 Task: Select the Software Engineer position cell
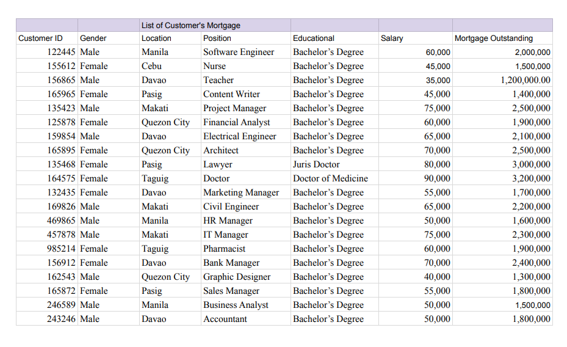[239, 52]
